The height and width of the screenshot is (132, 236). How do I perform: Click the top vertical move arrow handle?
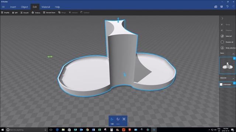pos(118,20)
